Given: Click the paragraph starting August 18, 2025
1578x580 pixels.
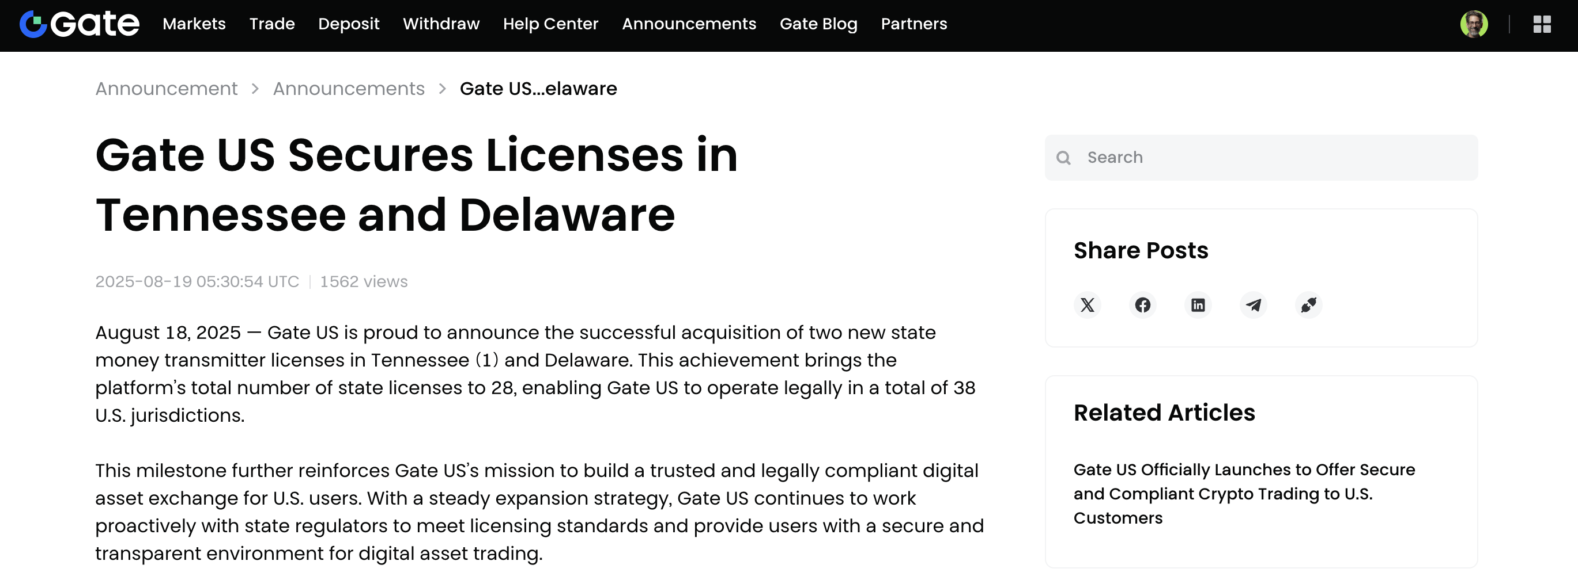Looking at the screenshot, I should [535, 374].
